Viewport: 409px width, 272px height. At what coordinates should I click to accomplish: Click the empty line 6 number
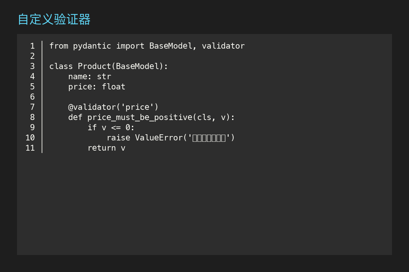[x=32, y=97]
